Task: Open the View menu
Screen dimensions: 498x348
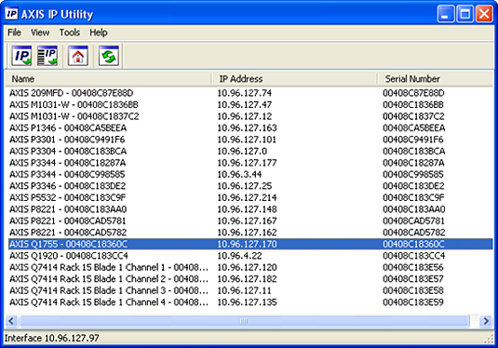Action: (x=40, y=33)
